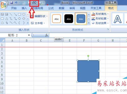This screenshot has height=94, width=127.
Task: Show next row of shapes gallery
Action: 28,18
